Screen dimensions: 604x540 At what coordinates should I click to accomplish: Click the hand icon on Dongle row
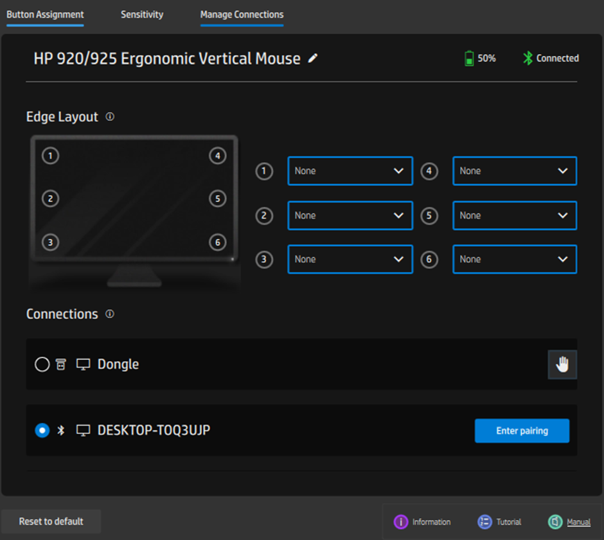[x=562, y=364]
